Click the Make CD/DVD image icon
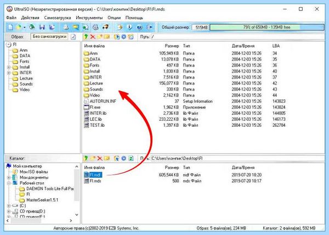 click(66, 27)
